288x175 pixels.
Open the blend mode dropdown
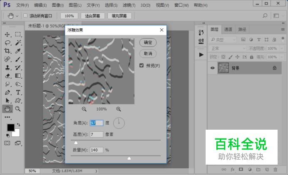(227, 49)
